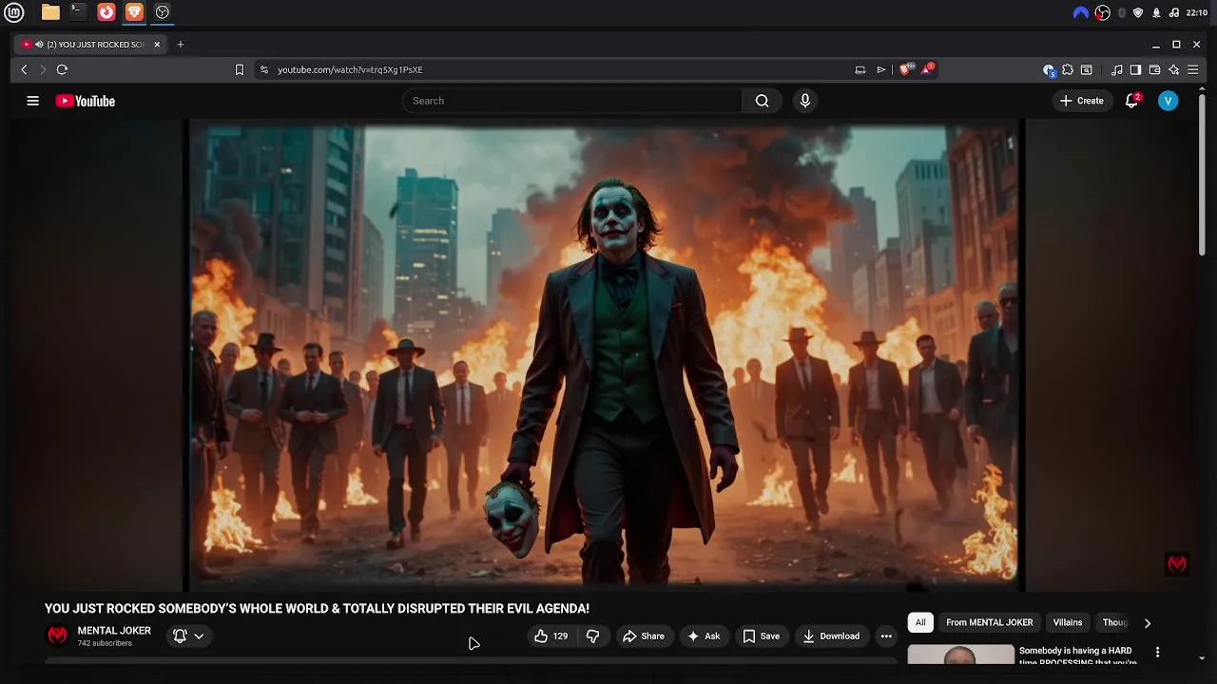Open the Leo AI assistant icon

[1173, 69]
